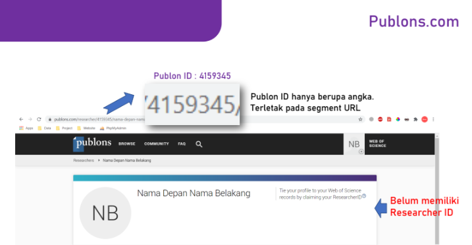
Task: Open the red PDF document extension icon
Action: [x=389, y=119]
